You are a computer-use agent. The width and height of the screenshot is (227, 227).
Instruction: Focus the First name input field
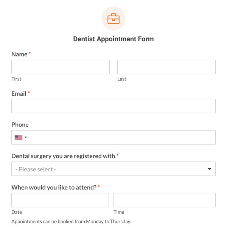tap(61, 67)
